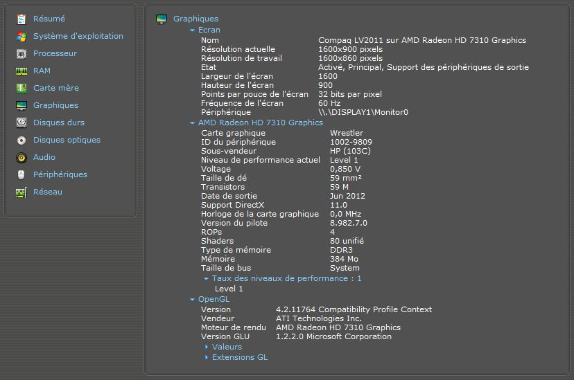The height and width of the screenshot is (380, 574).
Task: Switch to the RAM section
Action: click(x=42, y=71)
